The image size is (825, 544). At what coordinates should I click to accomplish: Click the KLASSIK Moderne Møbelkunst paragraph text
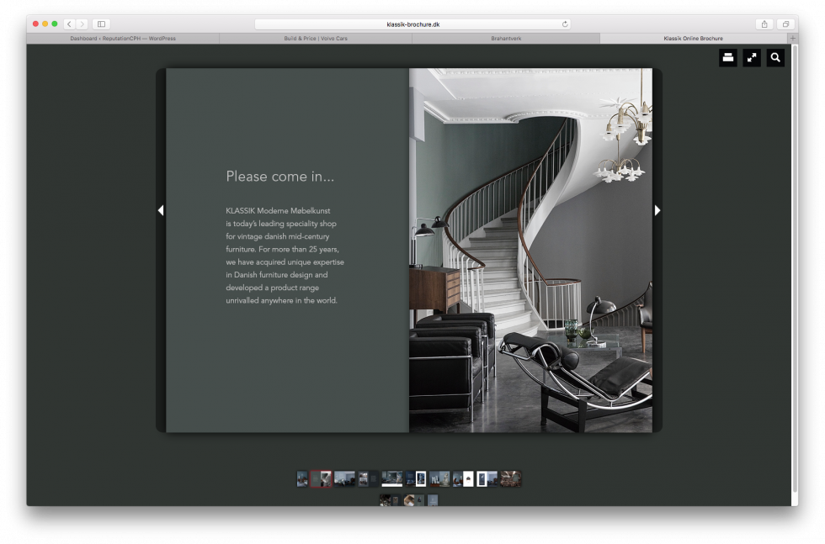(x=285, y=256)
